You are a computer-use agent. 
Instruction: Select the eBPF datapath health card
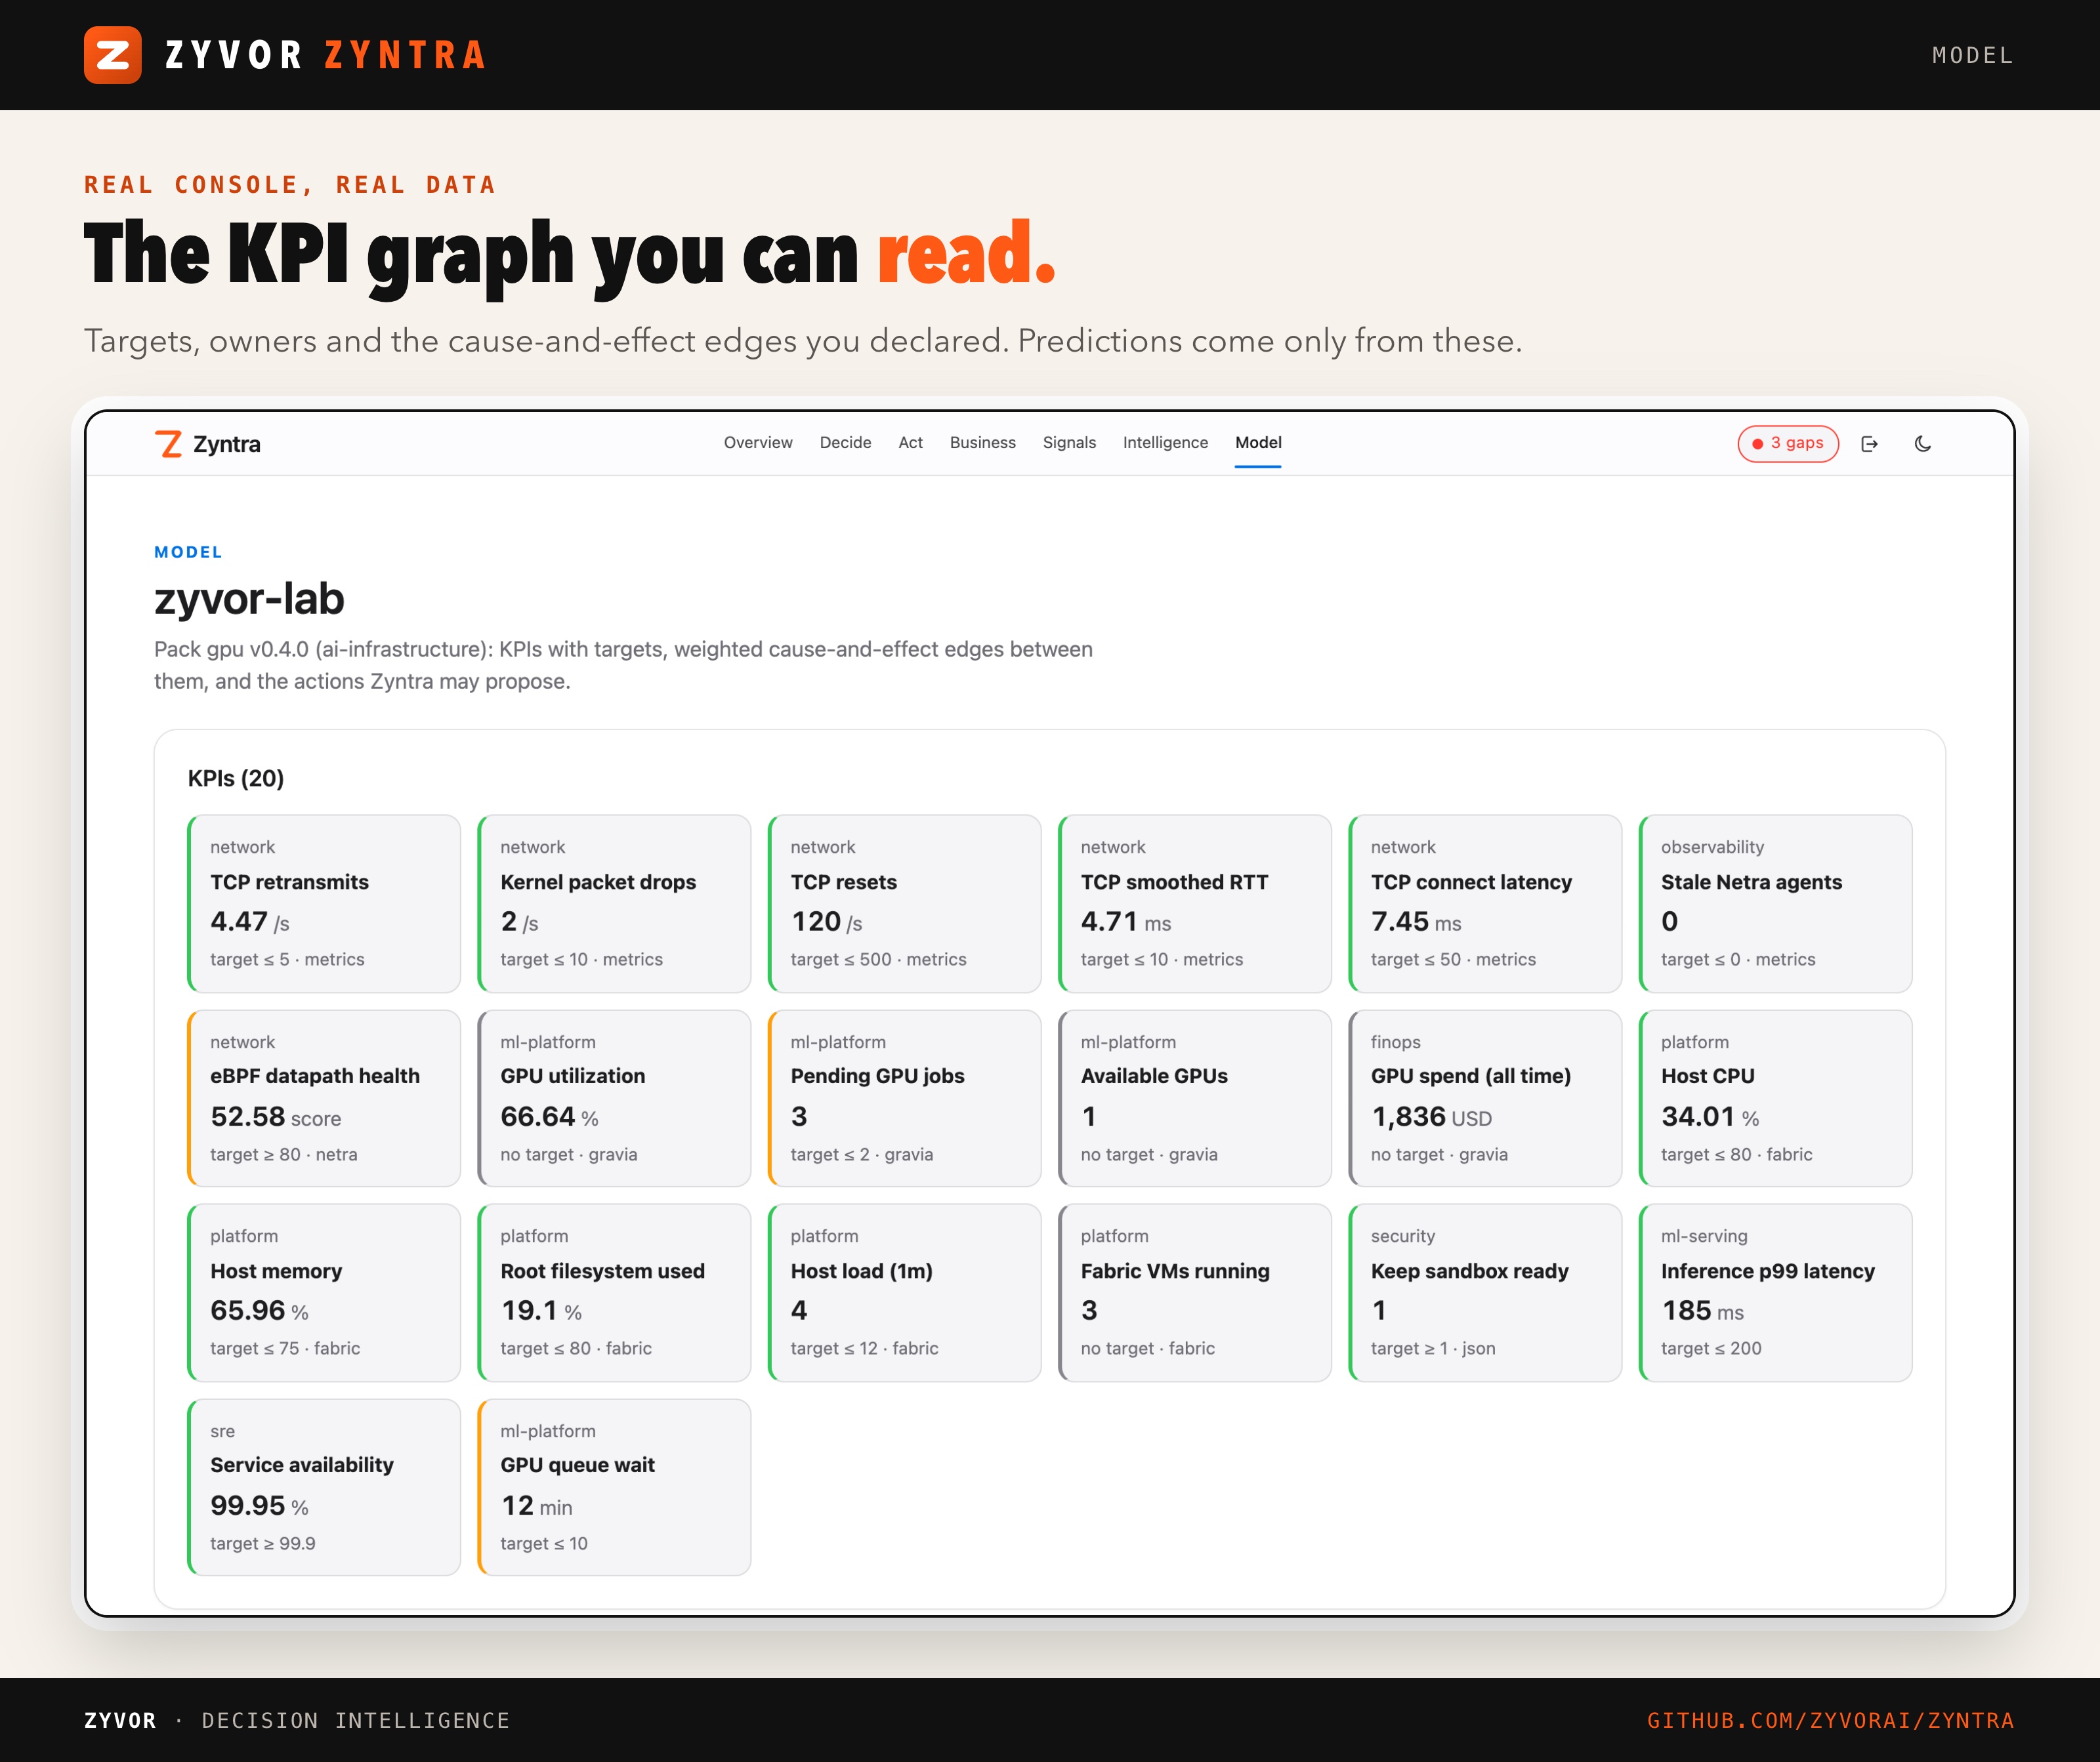coord(324,1098)
